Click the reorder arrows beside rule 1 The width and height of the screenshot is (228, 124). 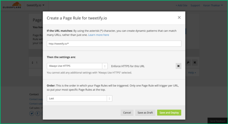[x=32, y=63]
